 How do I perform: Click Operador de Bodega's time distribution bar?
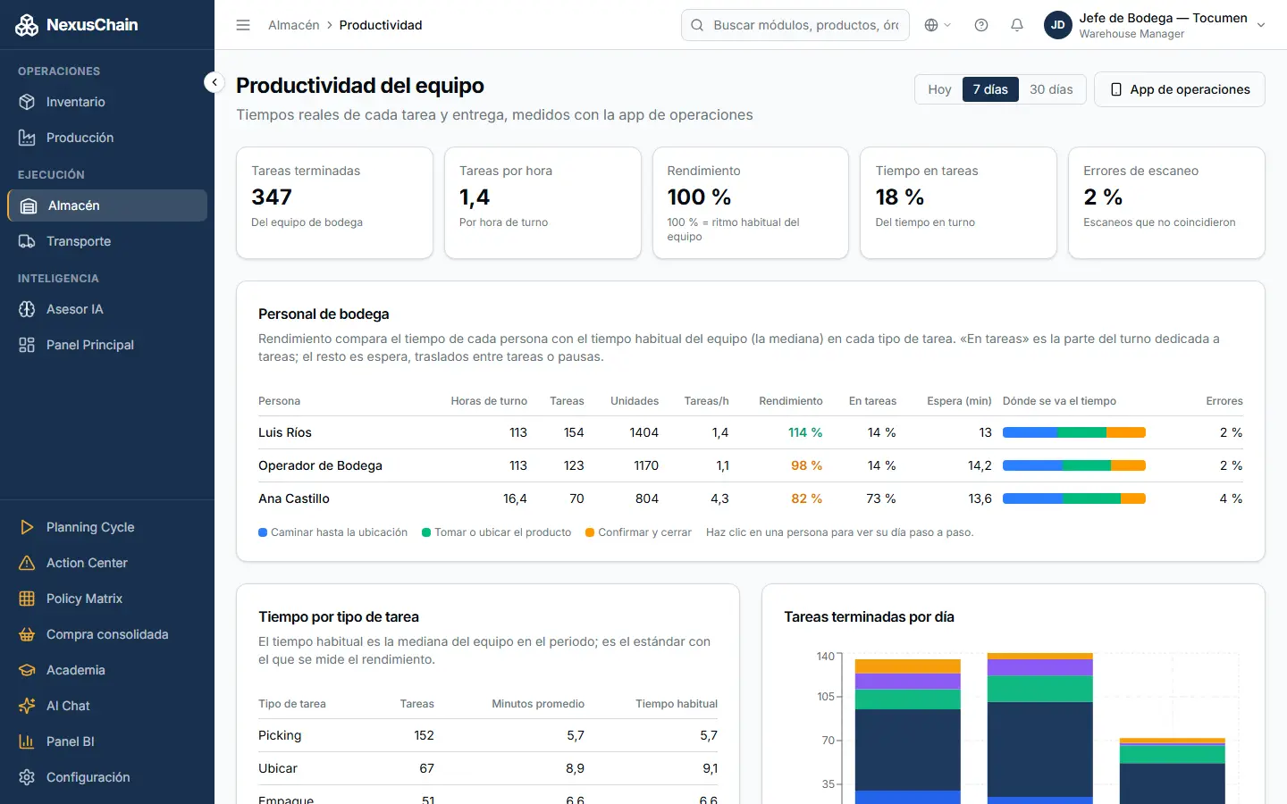(x=1074, y=465)
